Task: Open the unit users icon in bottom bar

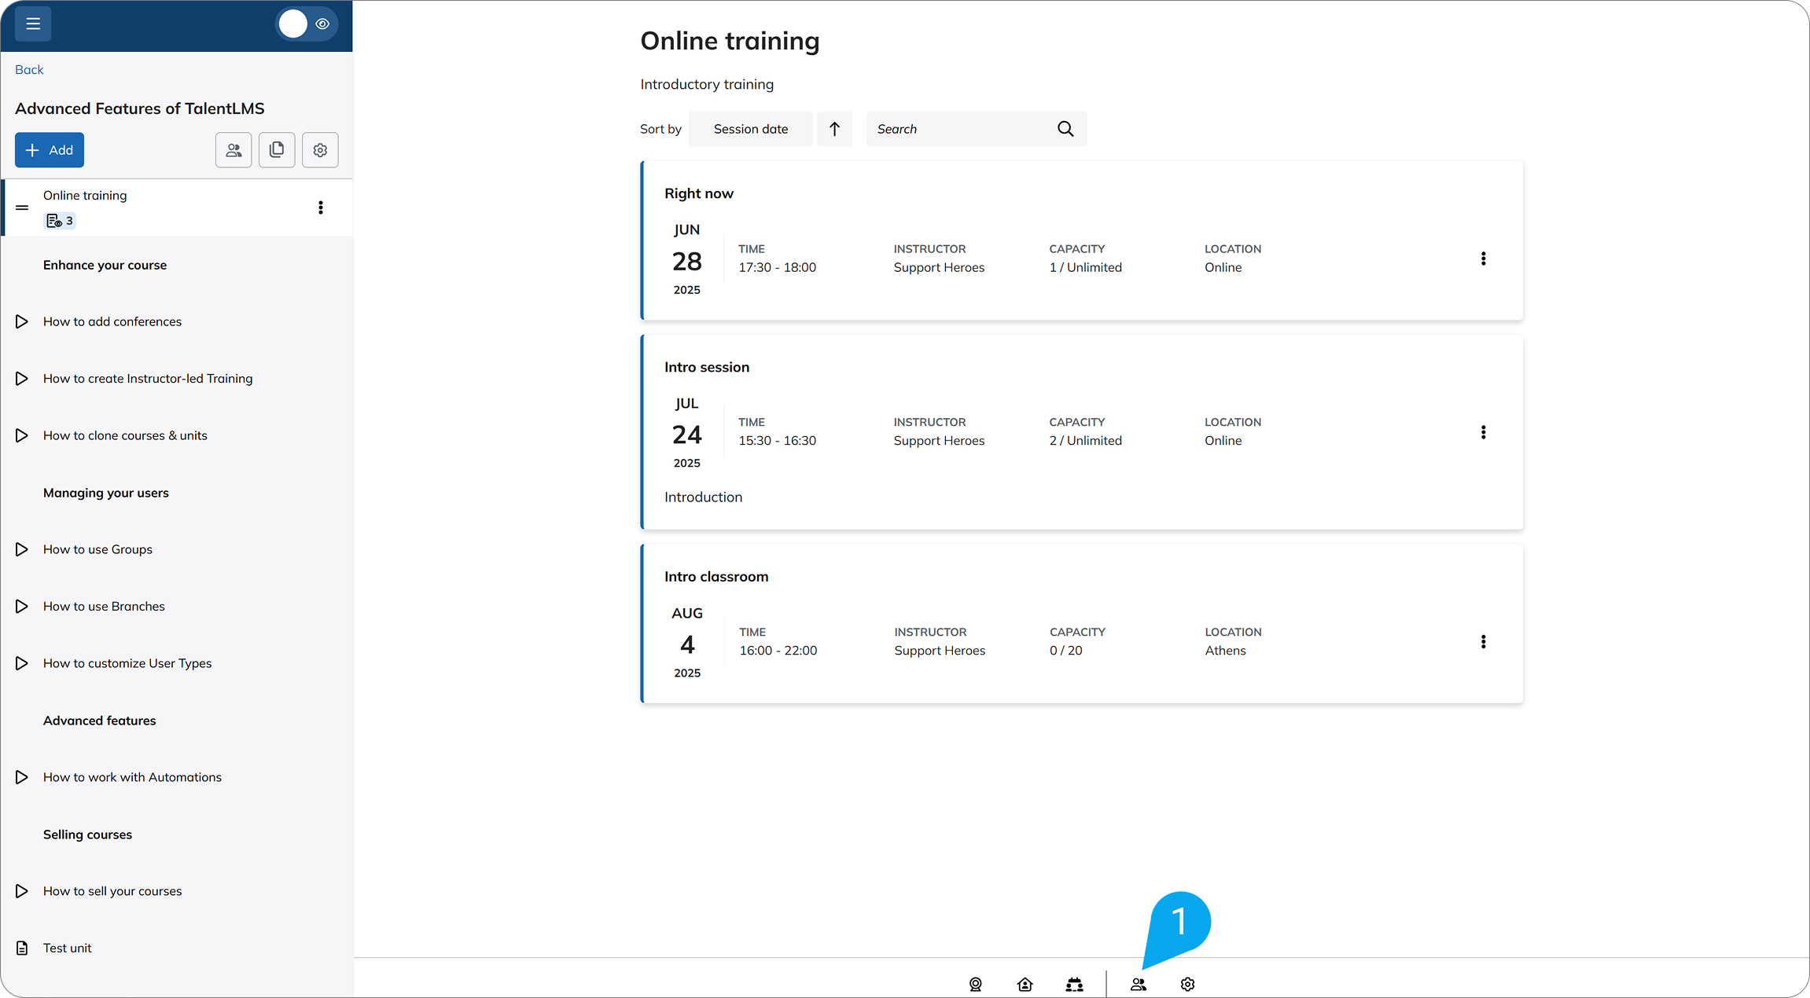Action: click(1139, 985)
